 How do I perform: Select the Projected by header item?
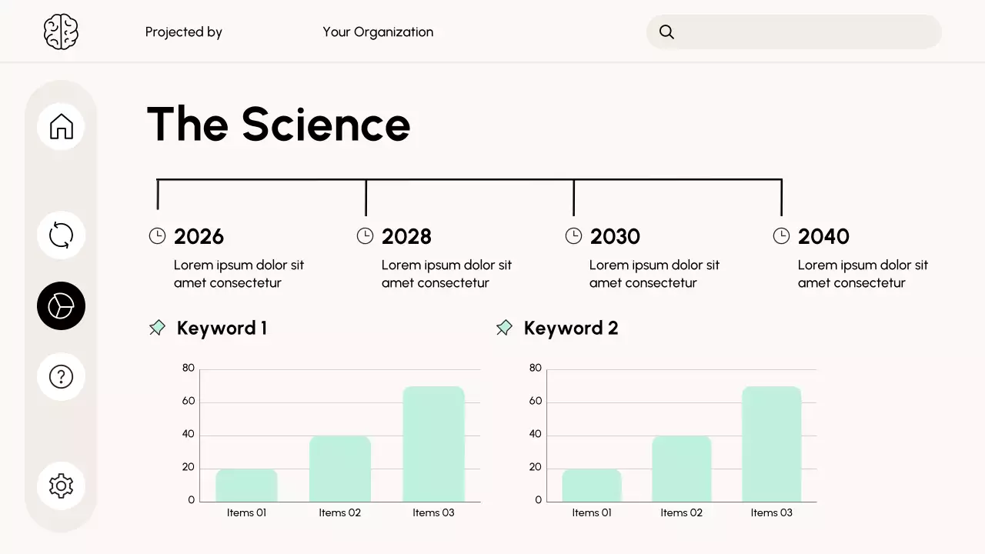tap(183, 32)
